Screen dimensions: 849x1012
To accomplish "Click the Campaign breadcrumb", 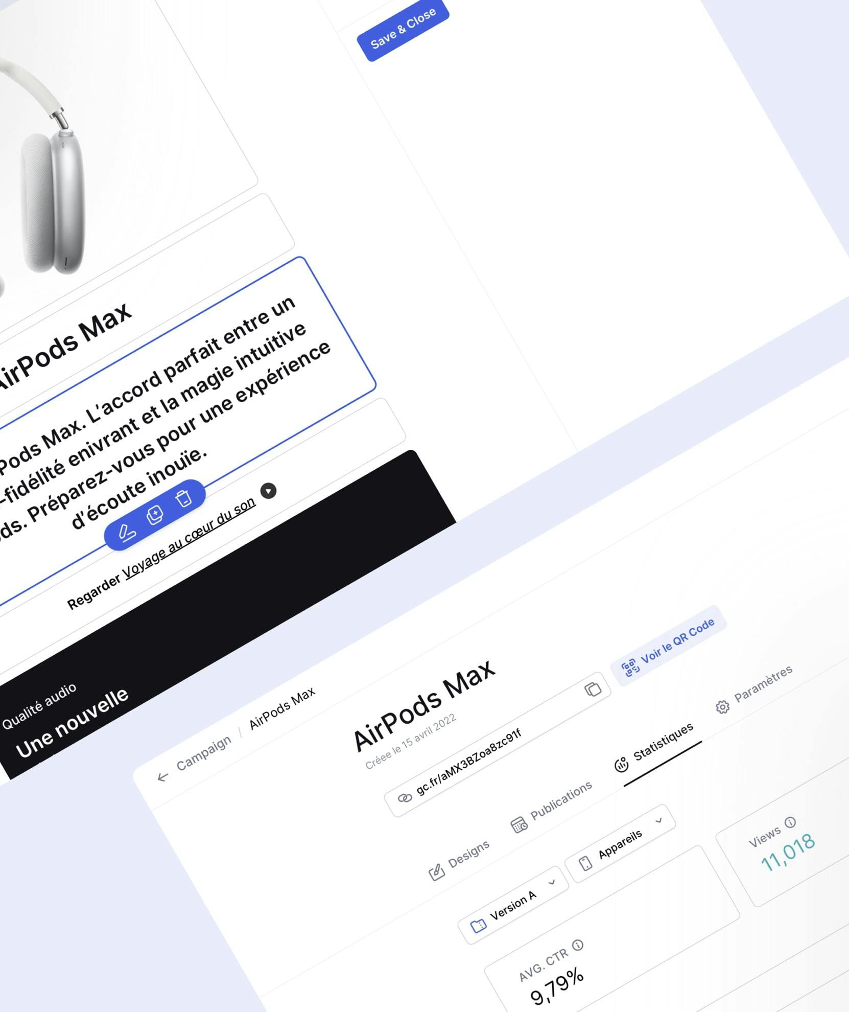I will [x=203, y=753].
